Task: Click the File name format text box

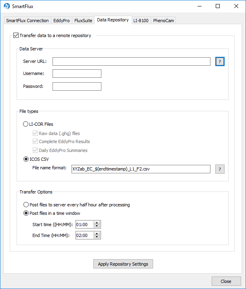Action: [x=141, y=169]
